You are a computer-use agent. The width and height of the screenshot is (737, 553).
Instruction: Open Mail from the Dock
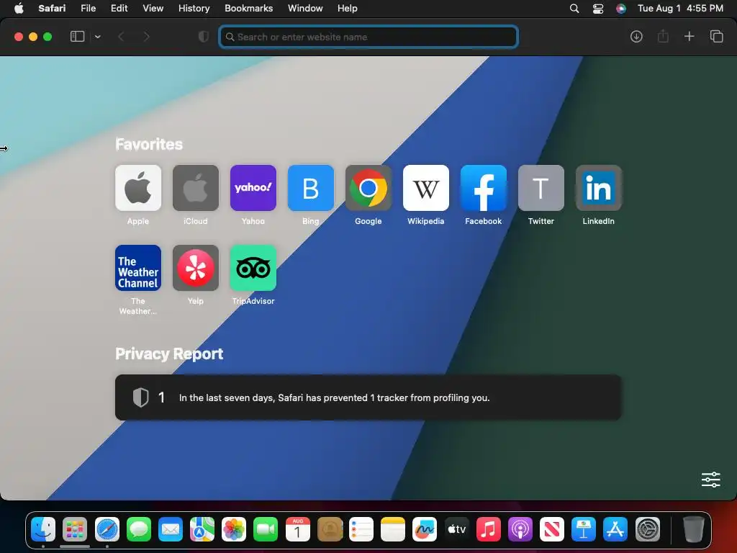[170, 529]
